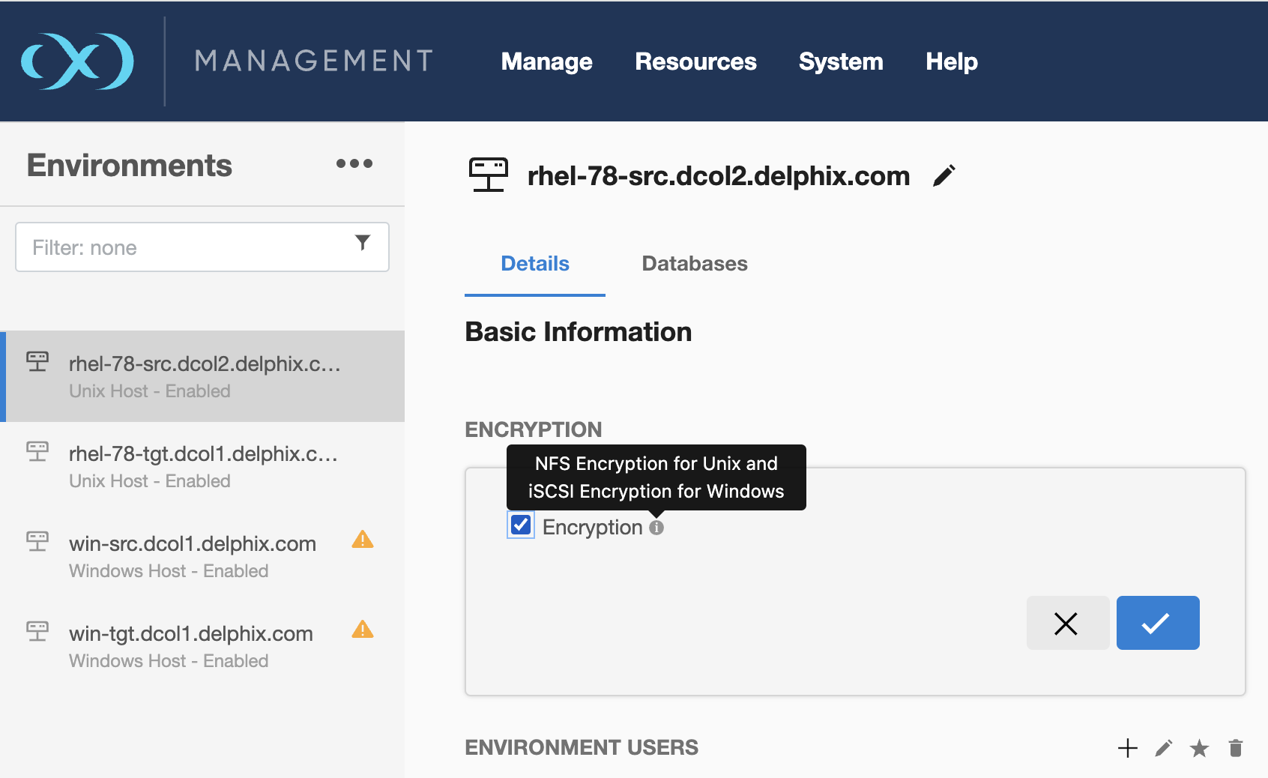Open the System menu

pyautogui.click(x=841, y=61)
